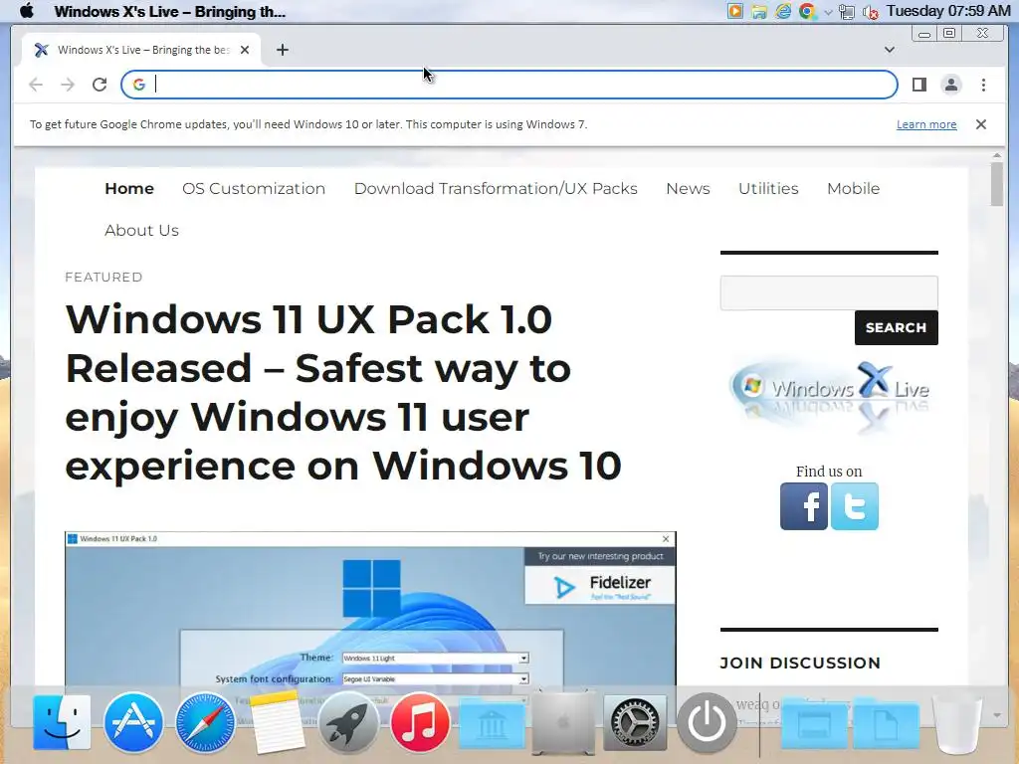Go forward with the forward arrow
This screenshot has width=1019, height=764.
point(68,85)
